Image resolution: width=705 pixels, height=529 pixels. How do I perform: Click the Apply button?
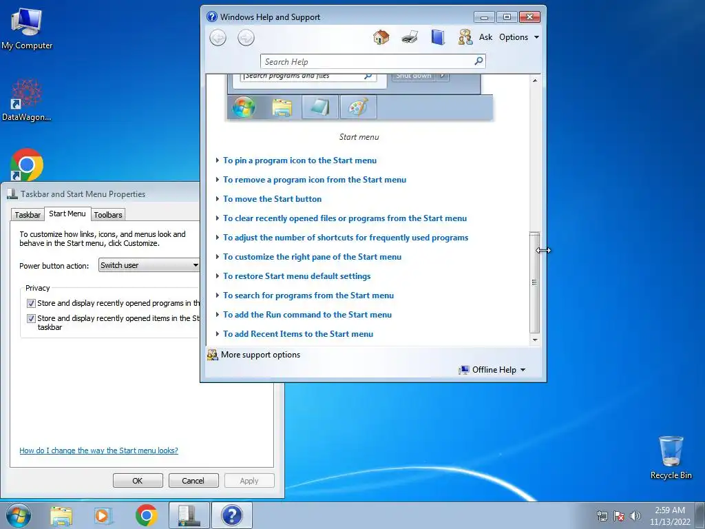click(249, 480)
